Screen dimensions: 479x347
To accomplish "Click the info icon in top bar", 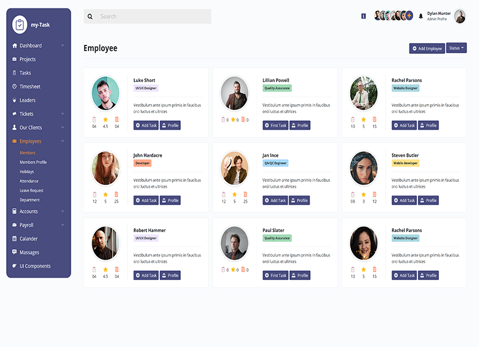I will [363, 16].
